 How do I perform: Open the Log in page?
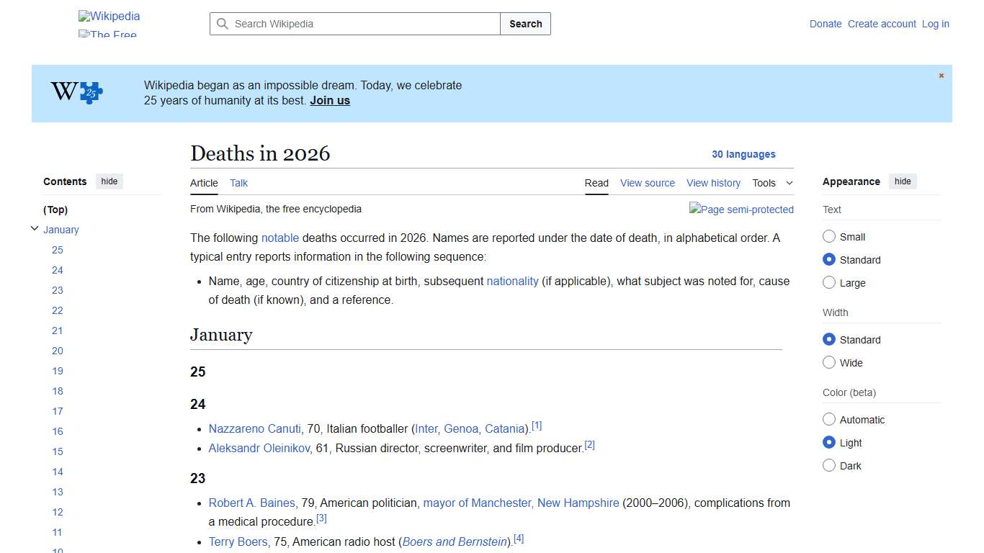coord(935,24)
